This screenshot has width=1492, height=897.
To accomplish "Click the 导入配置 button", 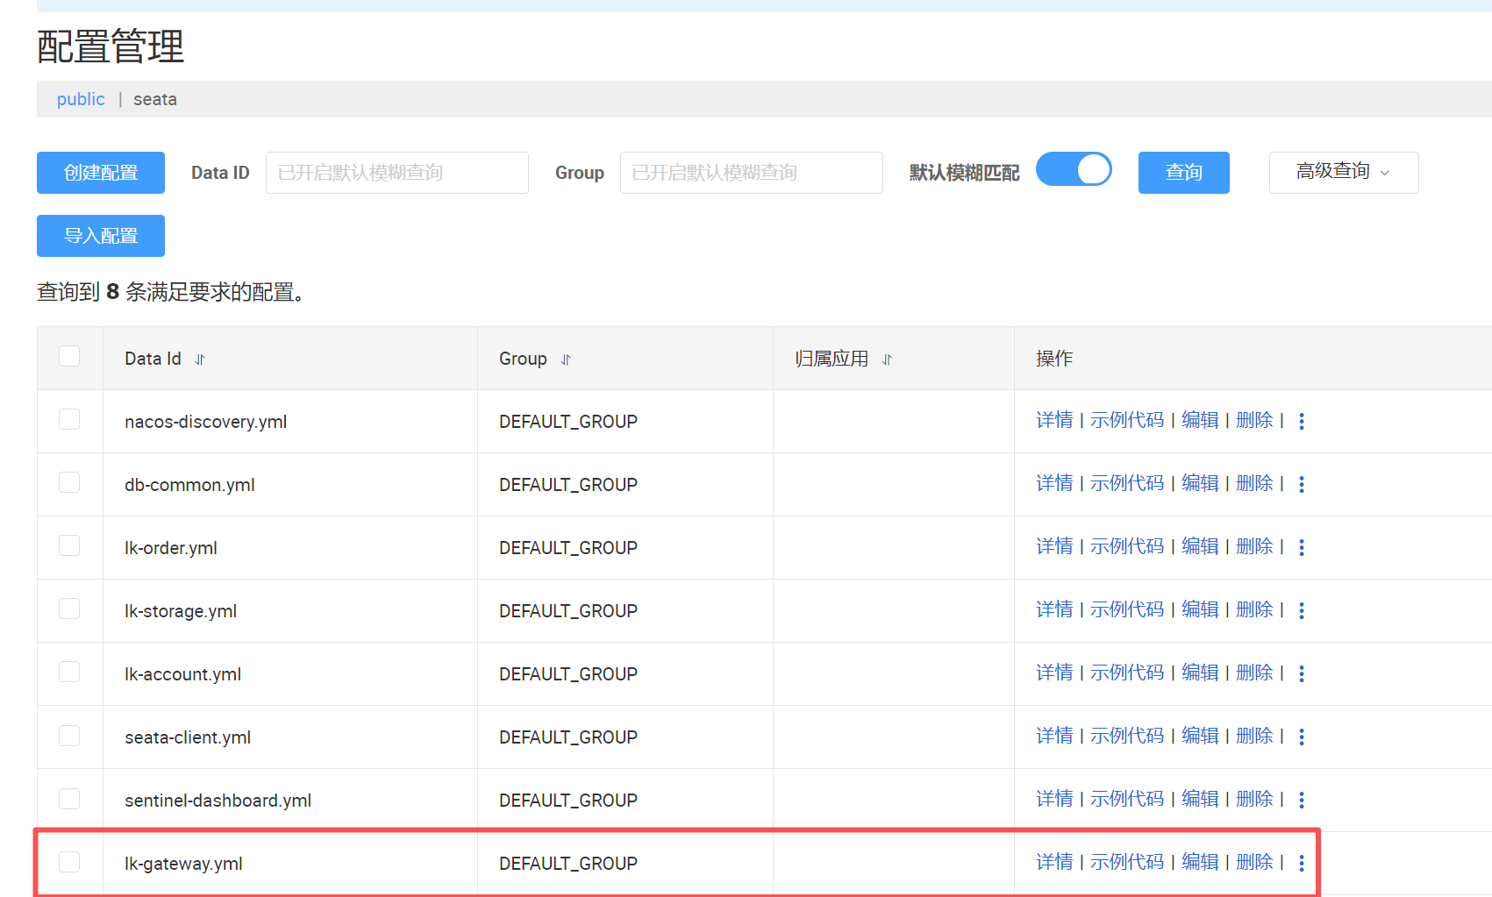I will (101, 236).
